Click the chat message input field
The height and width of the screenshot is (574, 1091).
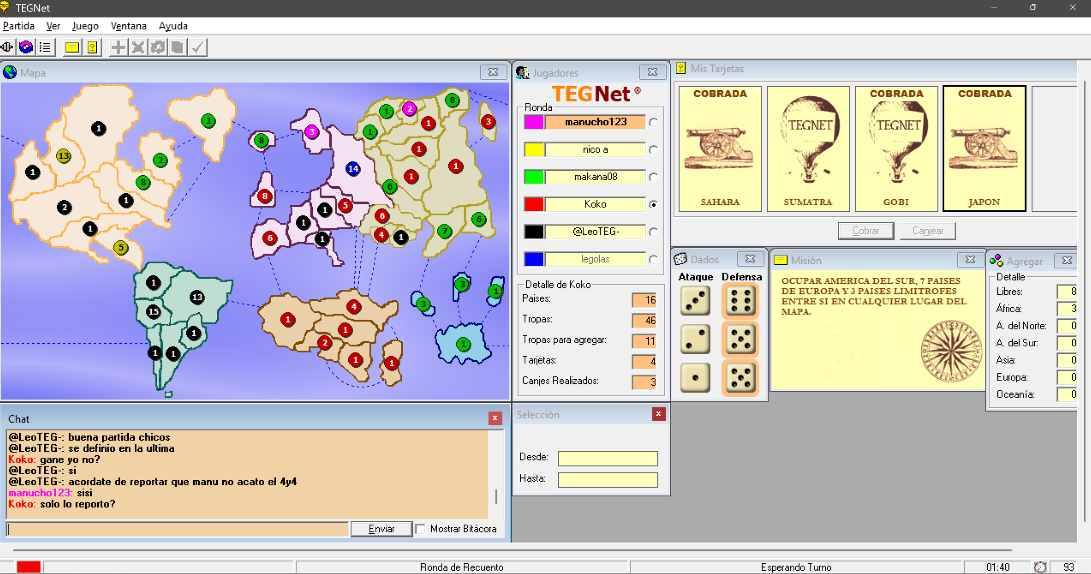[178, 529]
